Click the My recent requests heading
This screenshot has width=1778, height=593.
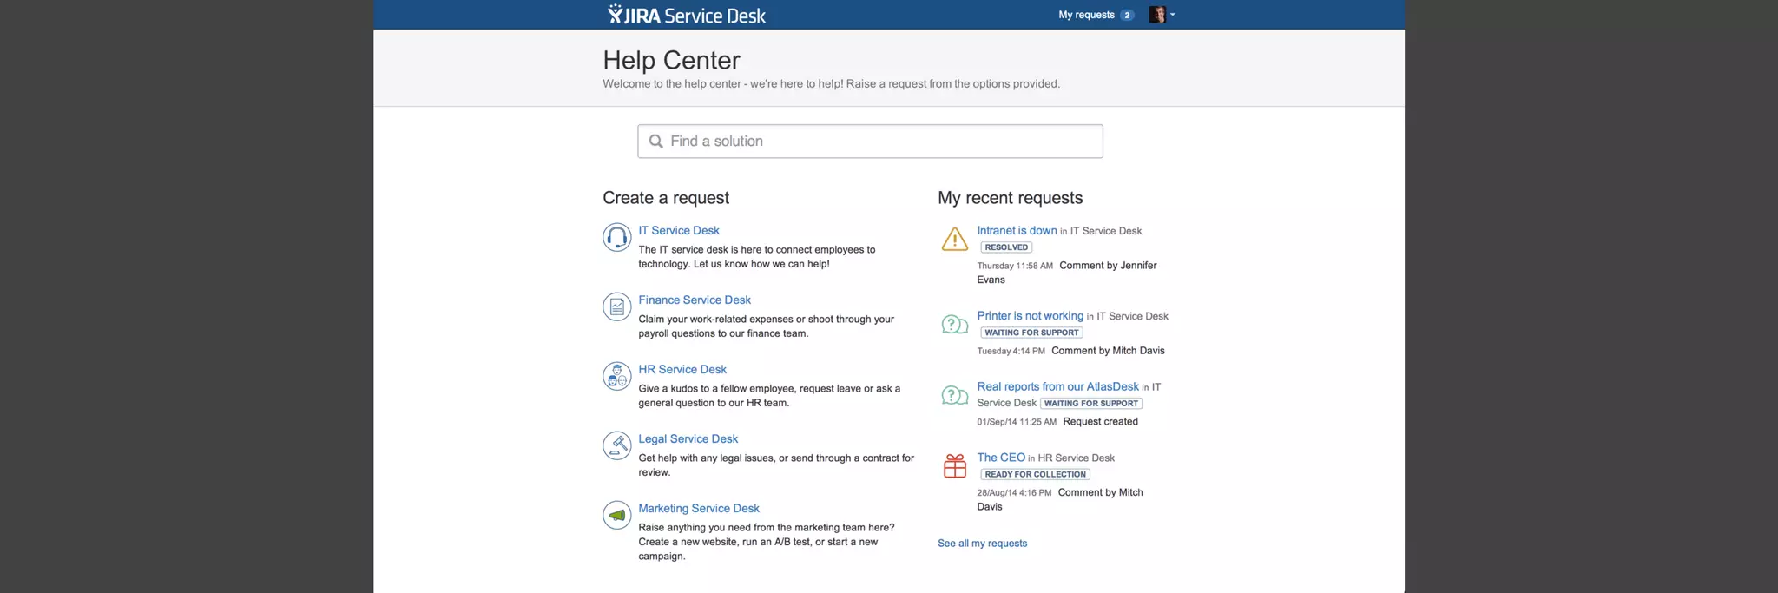click(x=1010, y=198)
